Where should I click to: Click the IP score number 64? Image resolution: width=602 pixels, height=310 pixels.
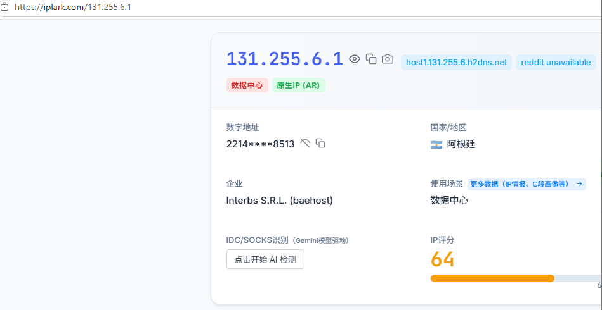443,259
